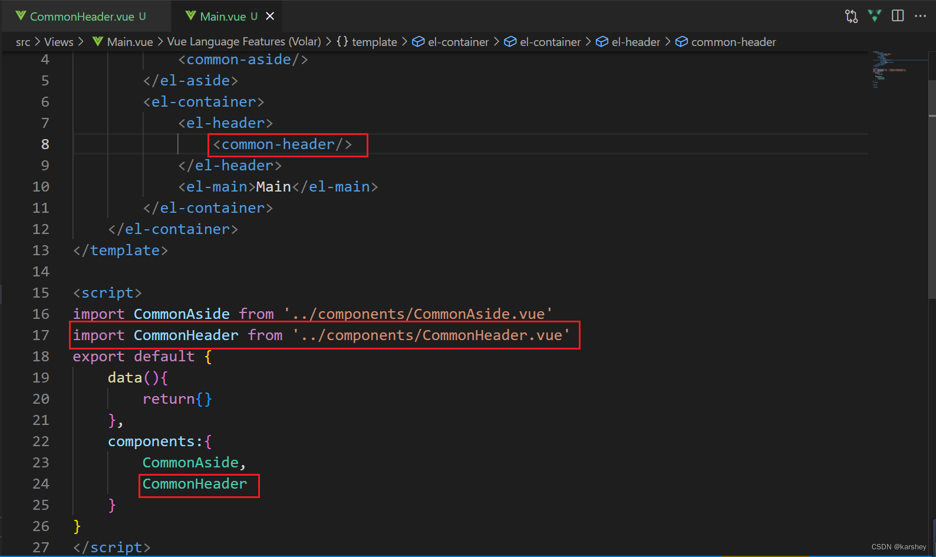Click the data() method name

pyautogui.click(x=125, y=378)
